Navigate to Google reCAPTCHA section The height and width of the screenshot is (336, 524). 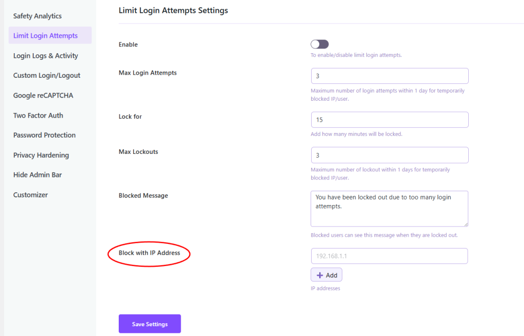pyautogui.click(x=44, y=96)
